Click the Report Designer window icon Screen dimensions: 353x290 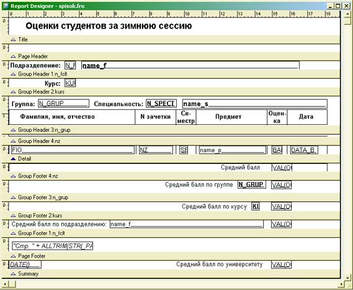pos(6,6)
